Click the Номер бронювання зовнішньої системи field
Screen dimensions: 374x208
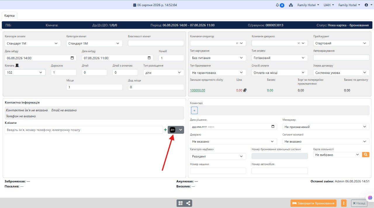click(280, 156)
